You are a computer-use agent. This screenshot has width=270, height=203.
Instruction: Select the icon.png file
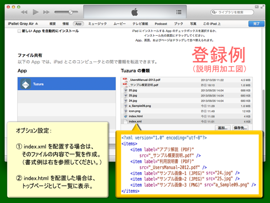coord(187,111)
